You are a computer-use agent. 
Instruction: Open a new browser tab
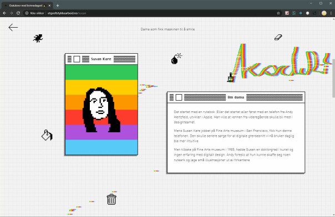(58, 6)
